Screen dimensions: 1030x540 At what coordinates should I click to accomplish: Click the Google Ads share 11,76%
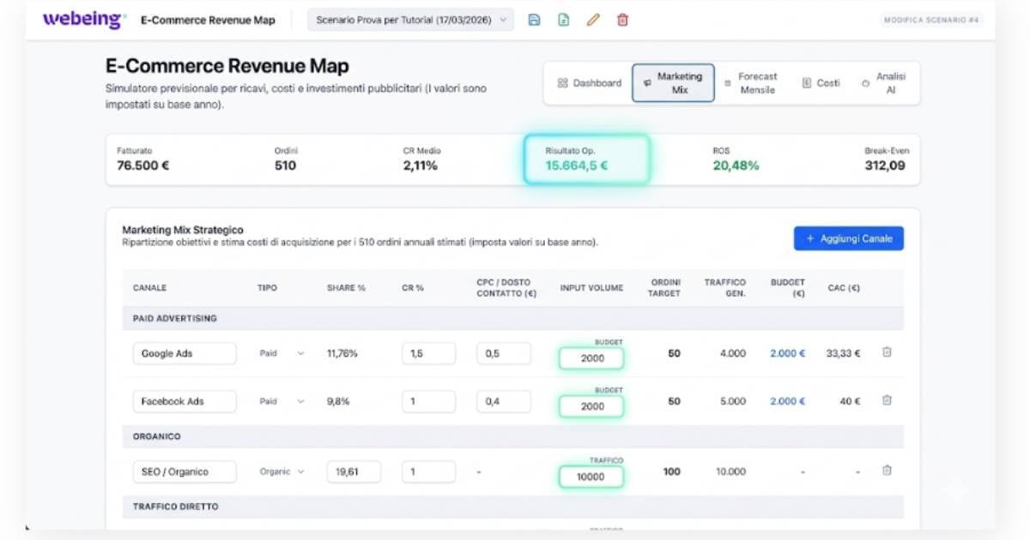coord(342,353)
